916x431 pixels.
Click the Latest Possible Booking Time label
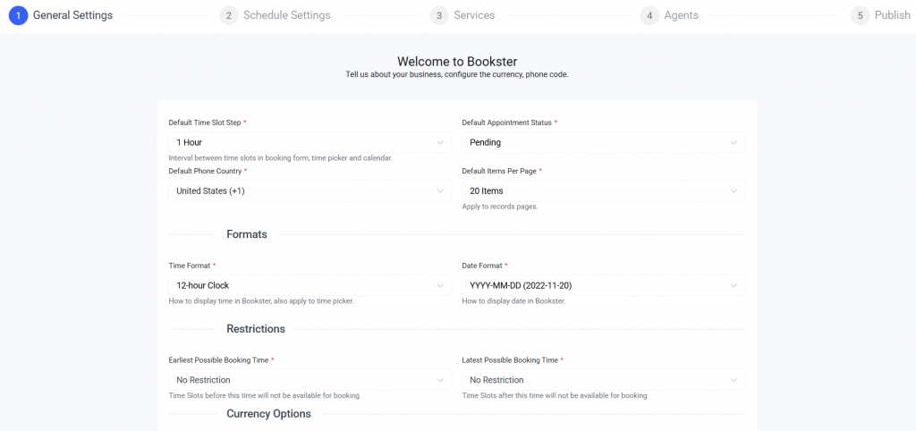(513, 360)
